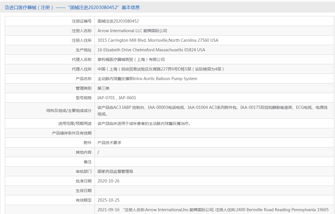Click the 代理人名称 label
Screen dimensions: 335x214
(x=82, y=59)
